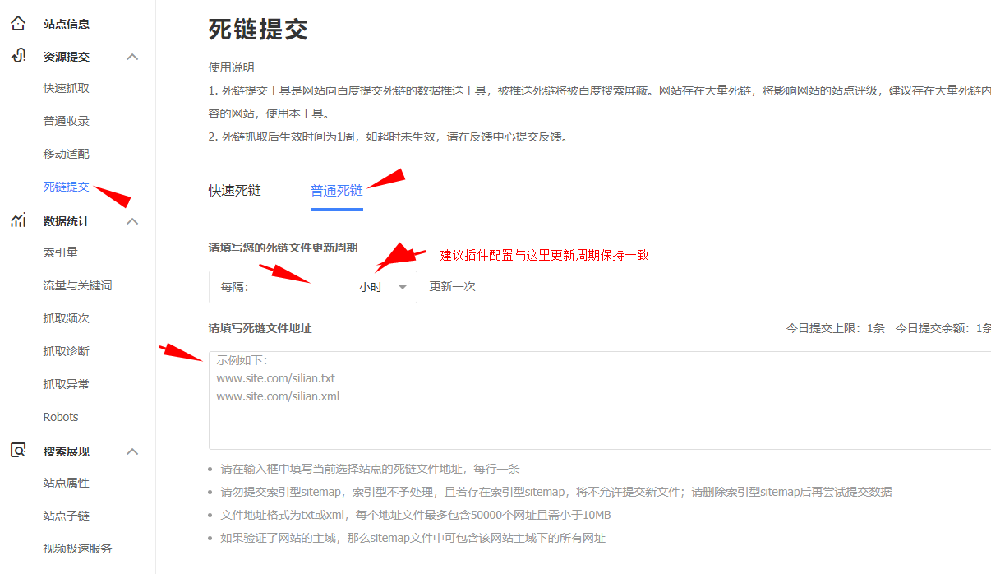Open 站点信息 in the sidebar

tap(67, 24)
